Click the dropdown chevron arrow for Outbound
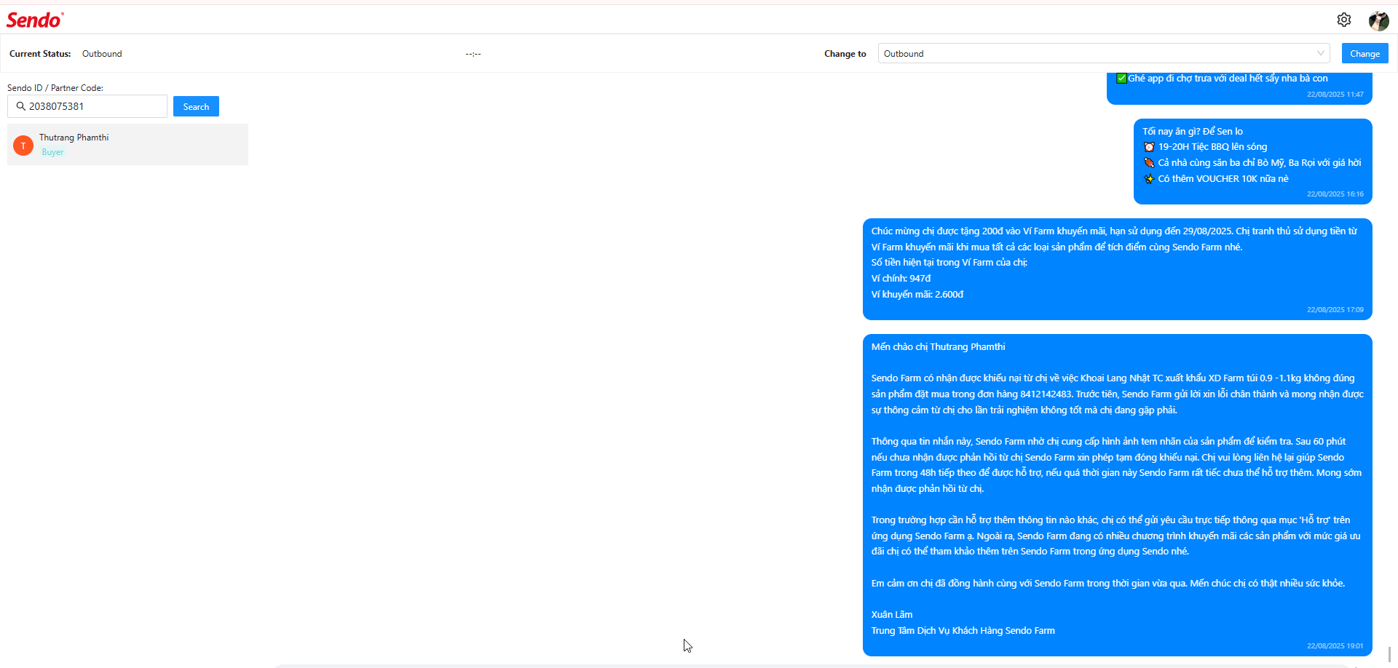 tap(1320, 53)
